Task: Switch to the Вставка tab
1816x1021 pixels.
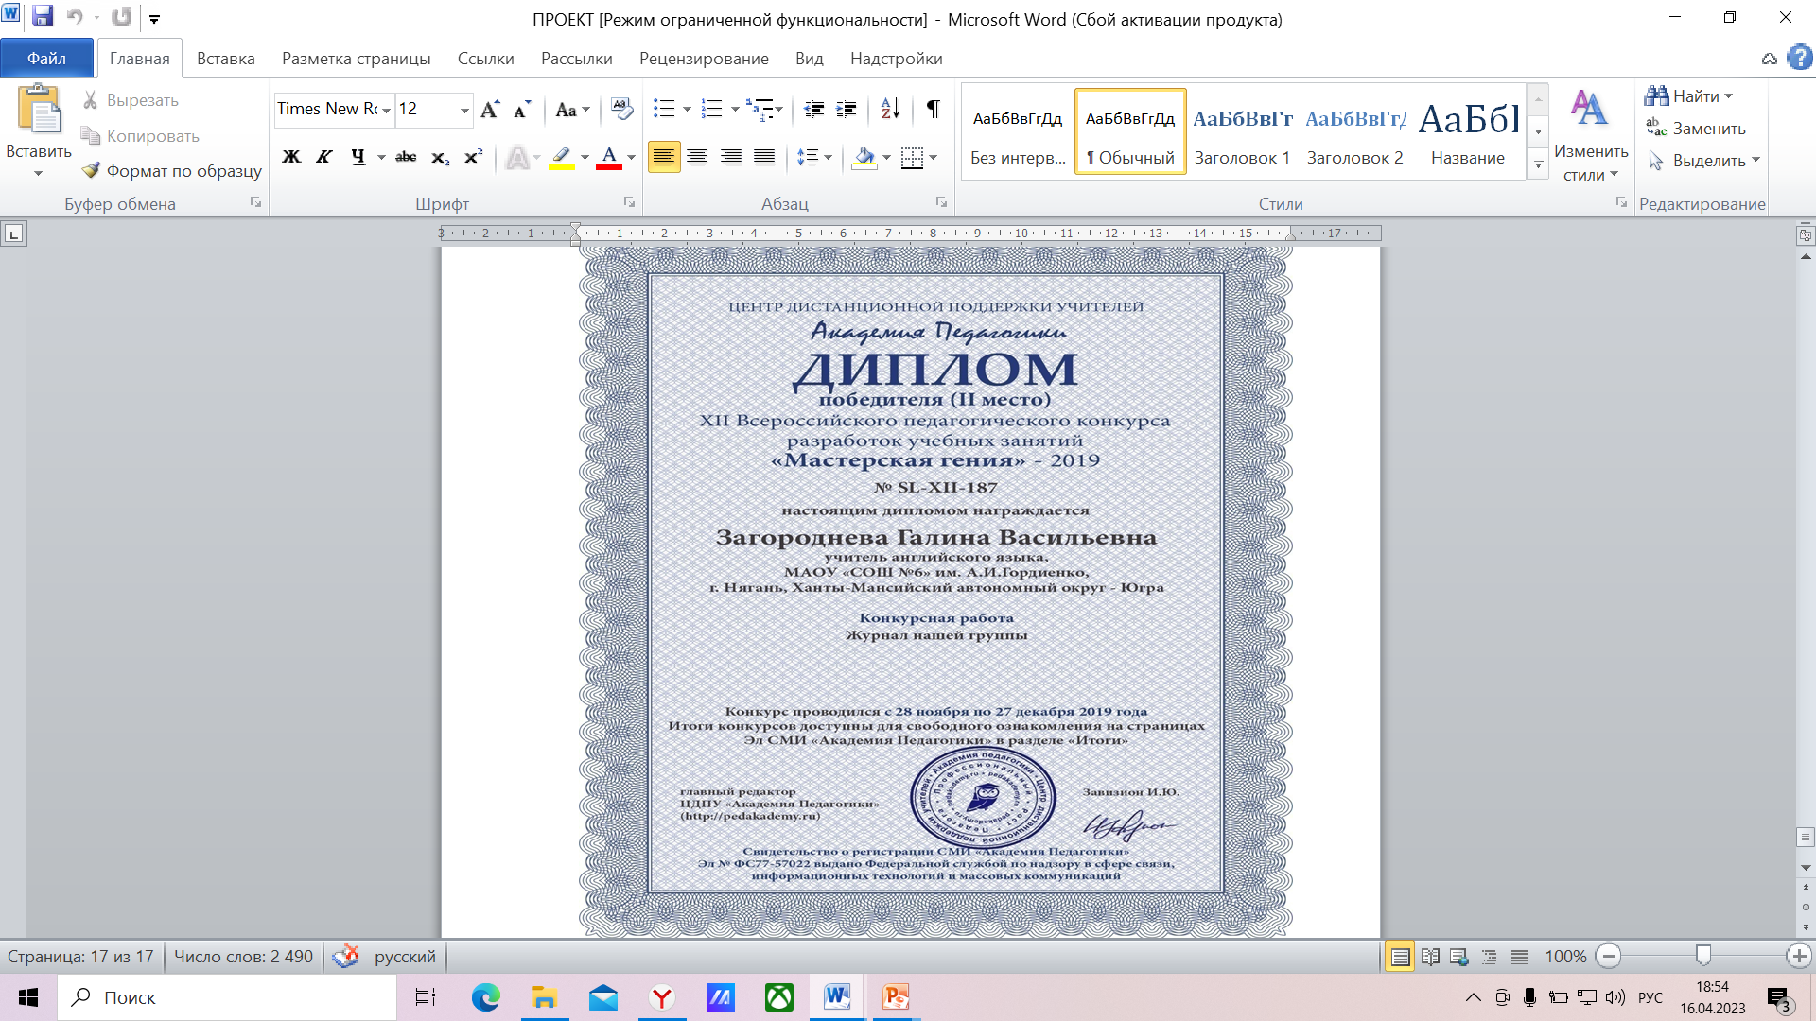Action: click(226, 59)
